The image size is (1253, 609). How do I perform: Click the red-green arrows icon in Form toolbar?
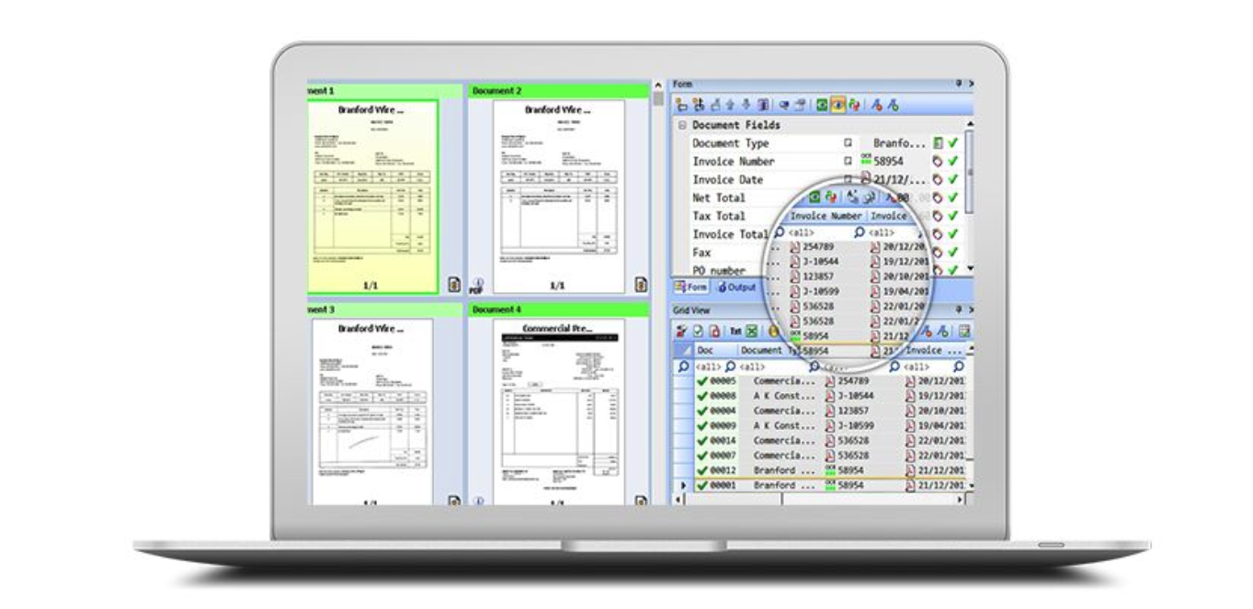click(853, 105)
